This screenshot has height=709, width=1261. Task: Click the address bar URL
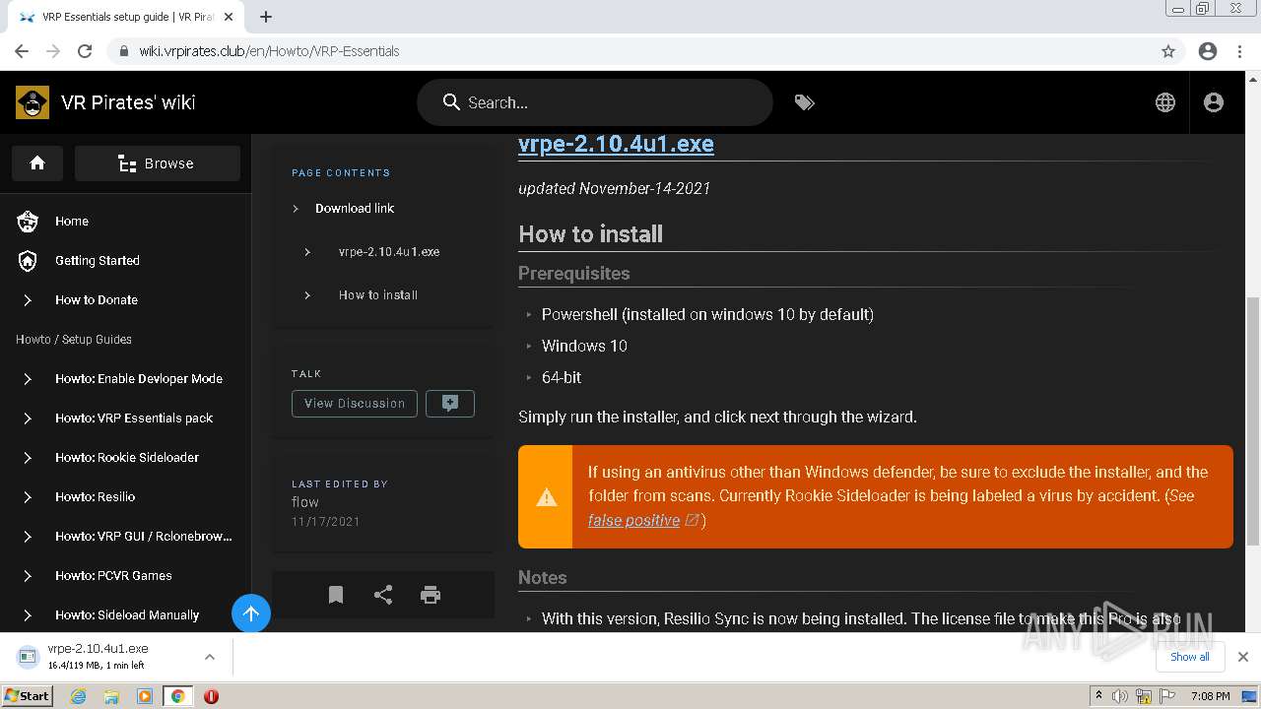269,51
